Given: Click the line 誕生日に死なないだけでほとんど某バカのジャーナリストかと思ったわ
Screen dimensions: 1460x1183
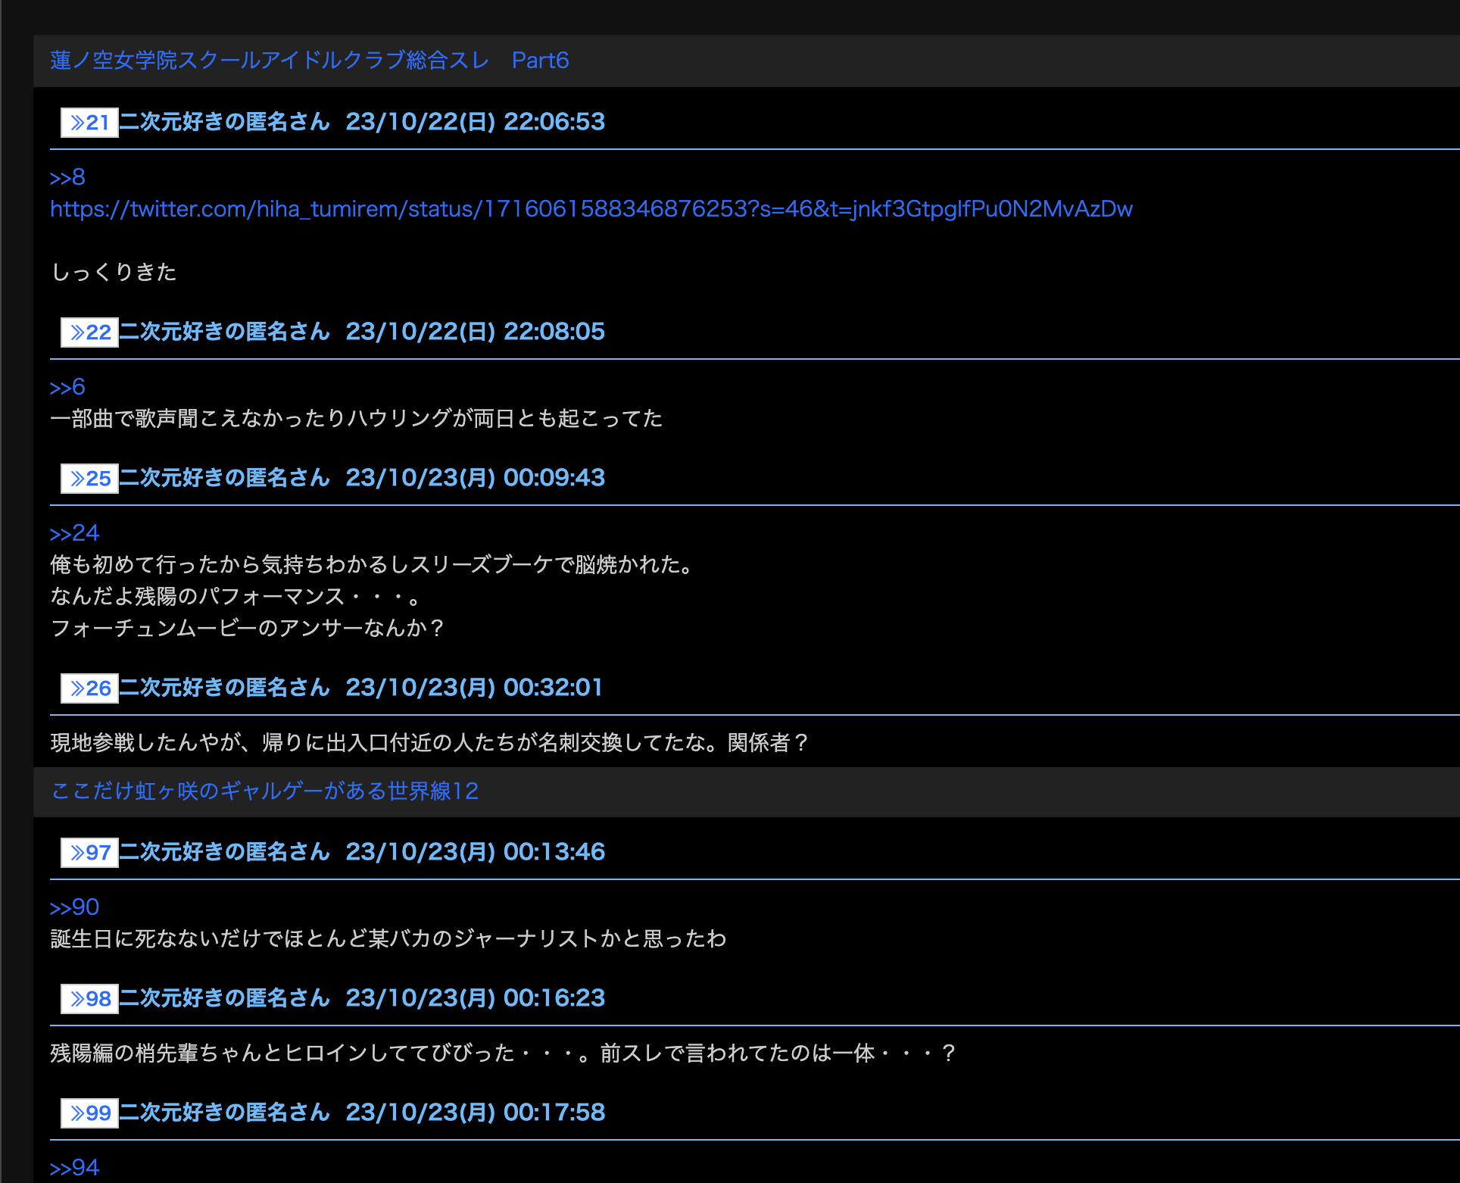Looking at the screenshot, I should 388,939.
